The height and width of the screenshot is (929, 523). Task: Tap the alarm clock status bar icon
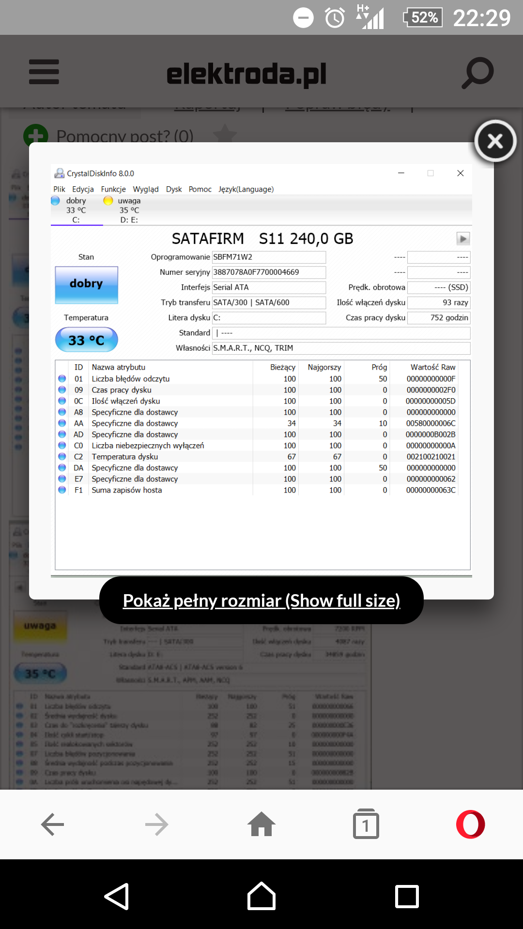pyautogui.click(x=335, y=18)
